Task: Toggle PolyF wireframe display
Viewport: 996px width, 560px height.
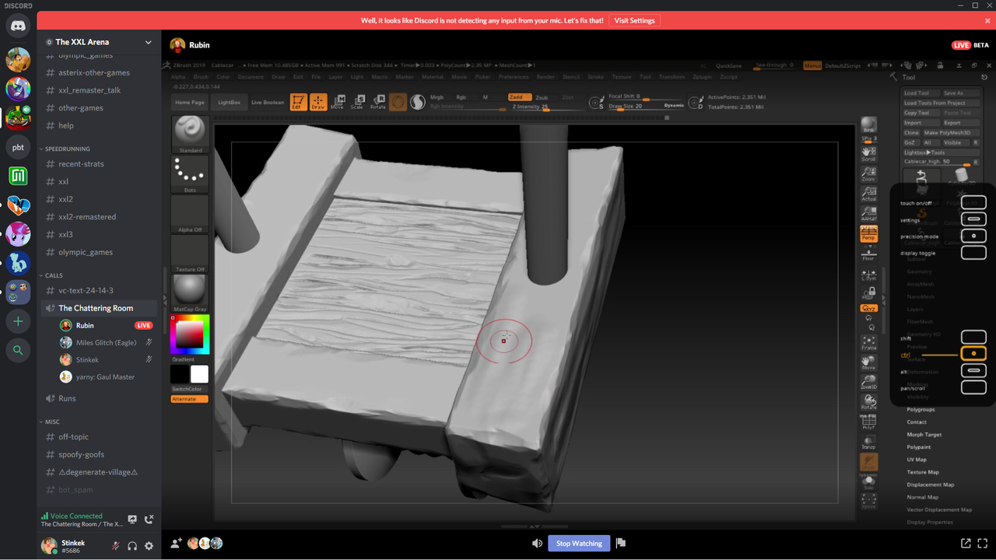Action: pyautogui.click(x=869, y=423)
